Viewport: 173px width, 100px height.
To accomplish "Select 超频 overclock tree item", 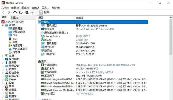I will click(15, 42).
